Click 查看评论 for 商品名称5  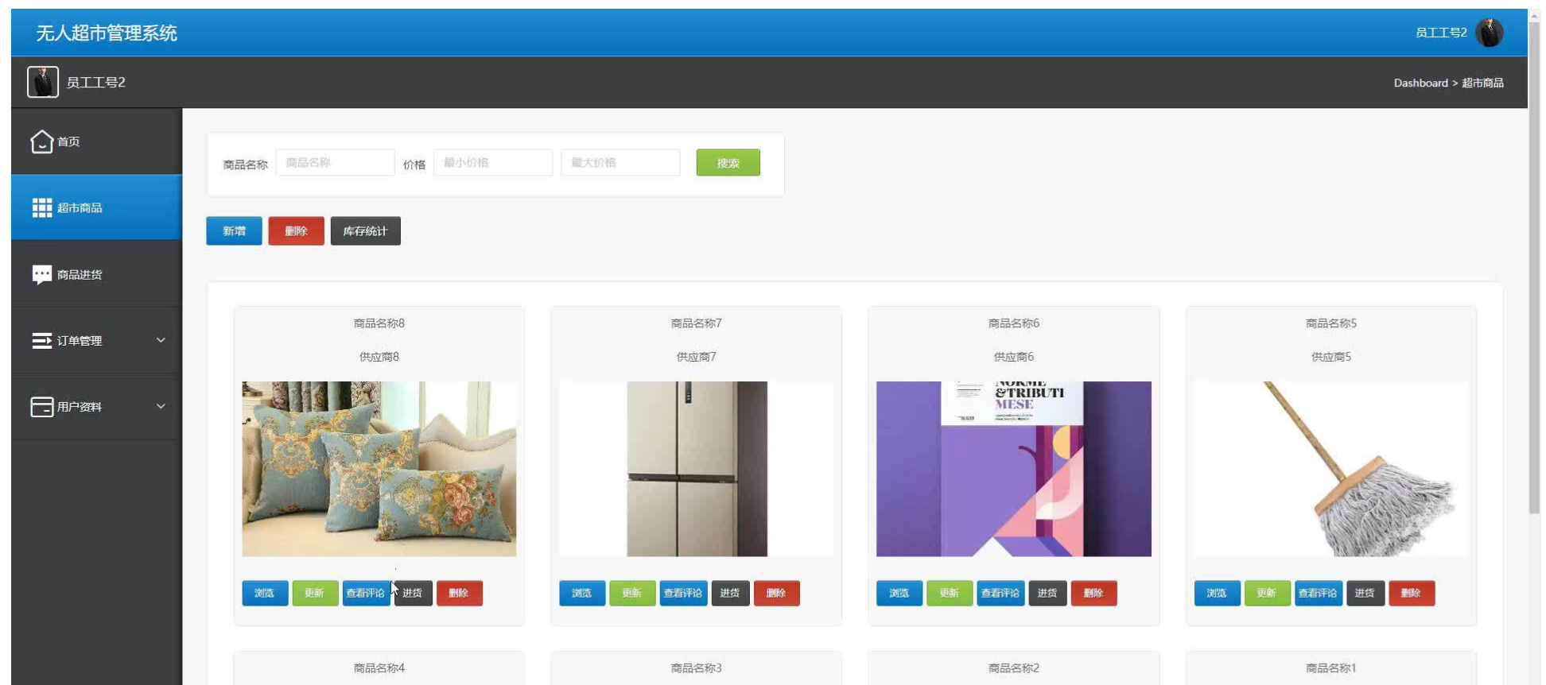pyautogui.click(x=1318, y=593)
